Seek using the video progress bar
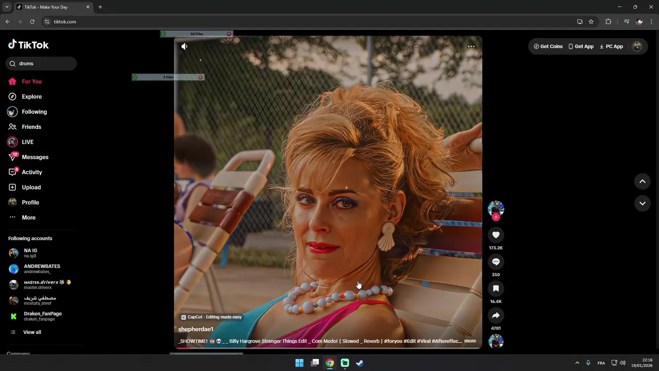 [x=327, y=348]
